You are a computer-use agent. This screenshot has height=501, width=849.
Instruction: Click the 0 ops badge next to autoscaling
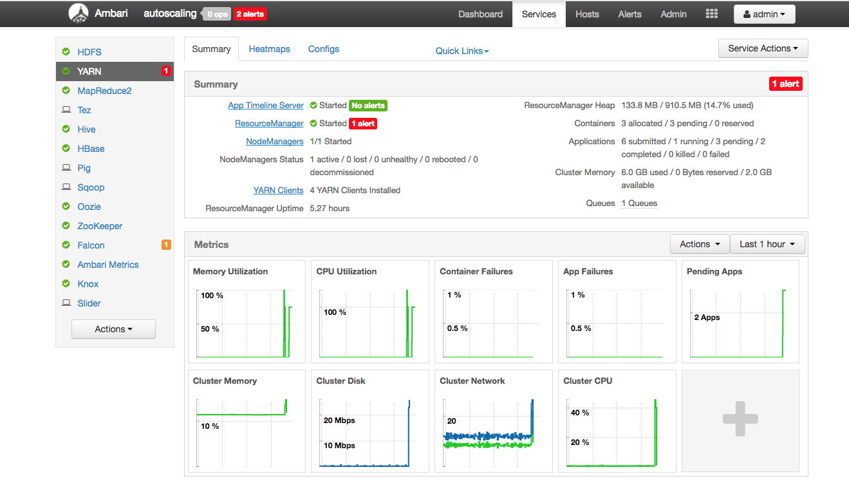click(x=216, y=13)
